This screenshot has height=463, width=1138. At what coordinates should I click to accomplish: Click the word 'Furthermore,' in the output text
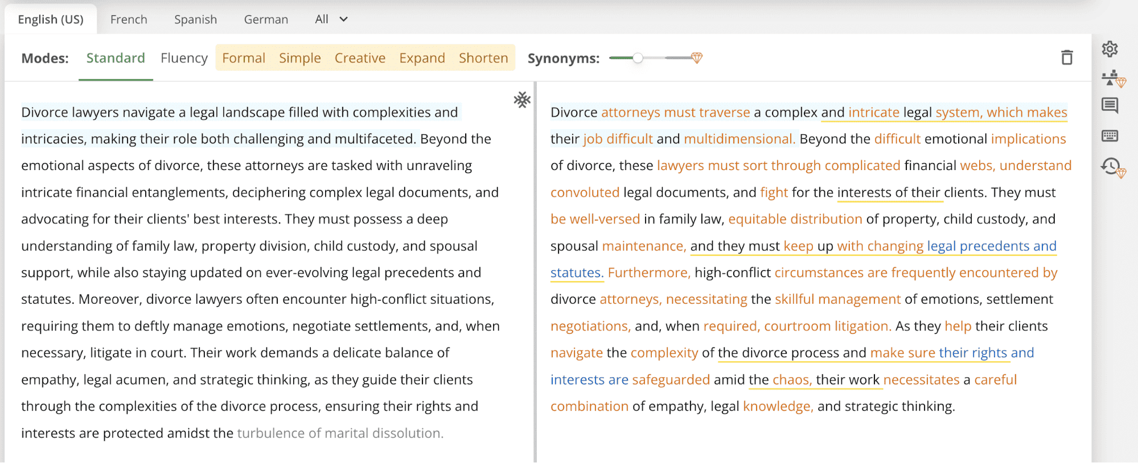coord(649,273)
